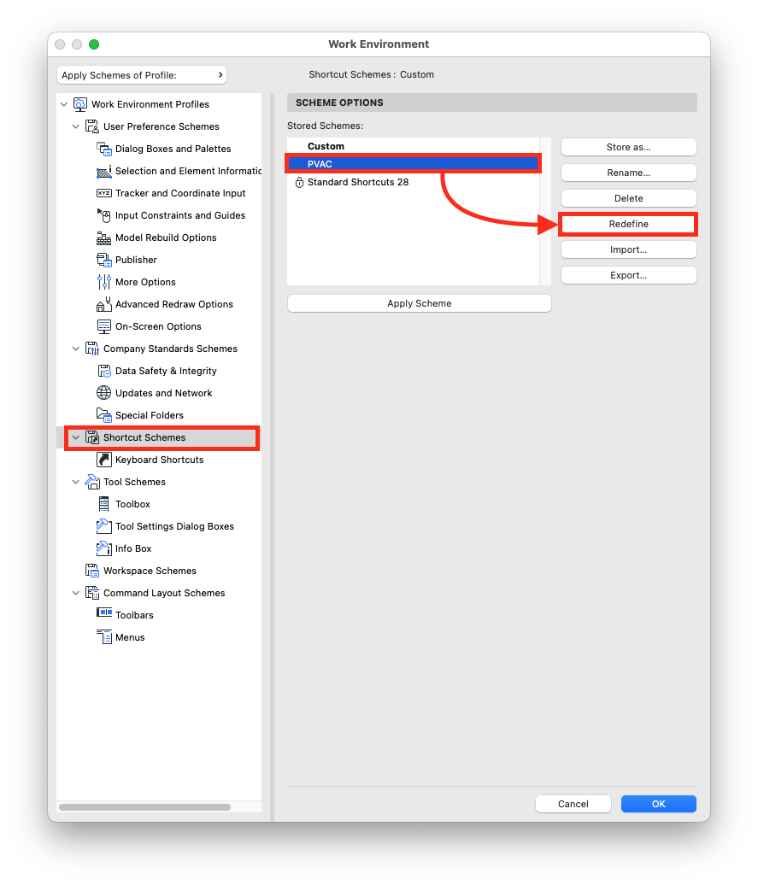The width and height of the screenshot is (758, 885).
Task: Click the Export button
Action: click(628, 275)
